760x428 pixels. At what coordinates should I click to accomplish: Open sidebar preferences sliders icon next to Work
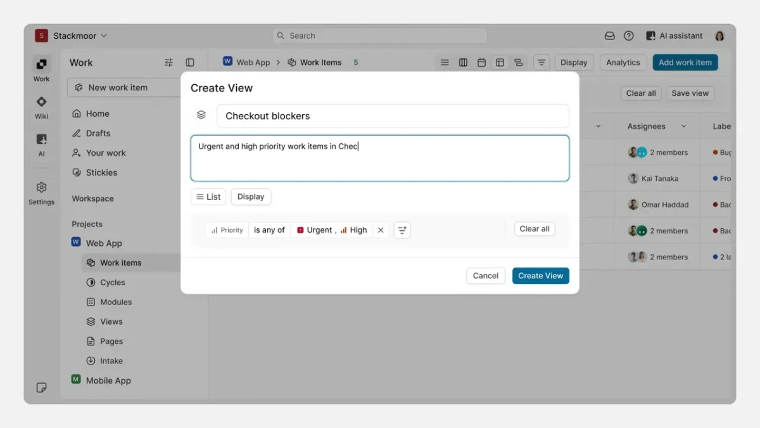(168, 63)
